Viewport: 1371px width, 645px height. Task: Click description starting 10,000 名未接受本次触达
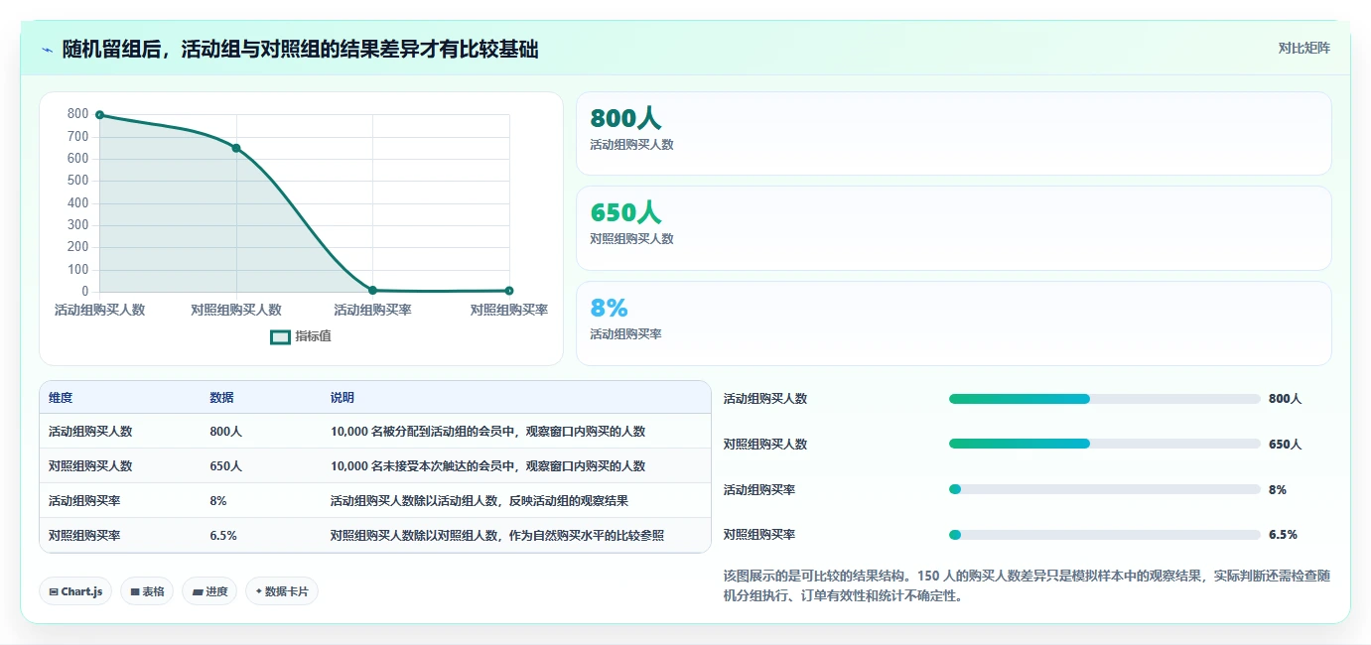coord(488,466)
